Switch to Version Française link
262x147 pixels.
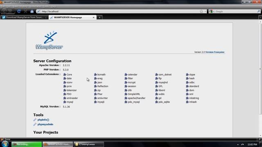pos(215,52)
